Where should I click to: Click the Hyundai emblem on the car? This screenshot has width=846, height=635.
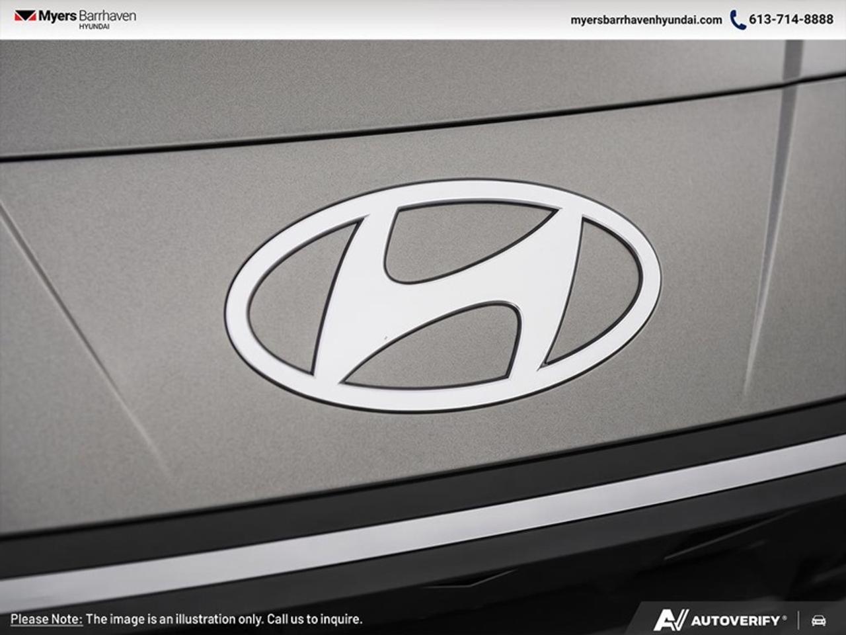pos(443,294)
